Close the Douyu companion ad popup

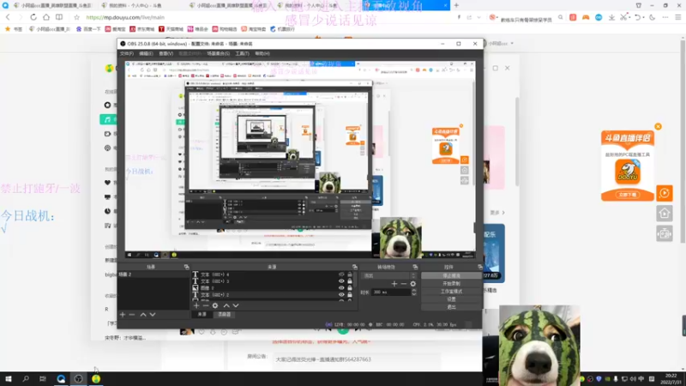pos(658,126)
